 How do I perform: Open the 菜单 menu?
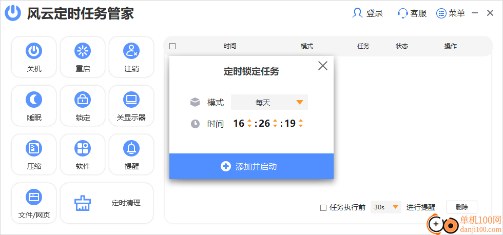[451, 13]
